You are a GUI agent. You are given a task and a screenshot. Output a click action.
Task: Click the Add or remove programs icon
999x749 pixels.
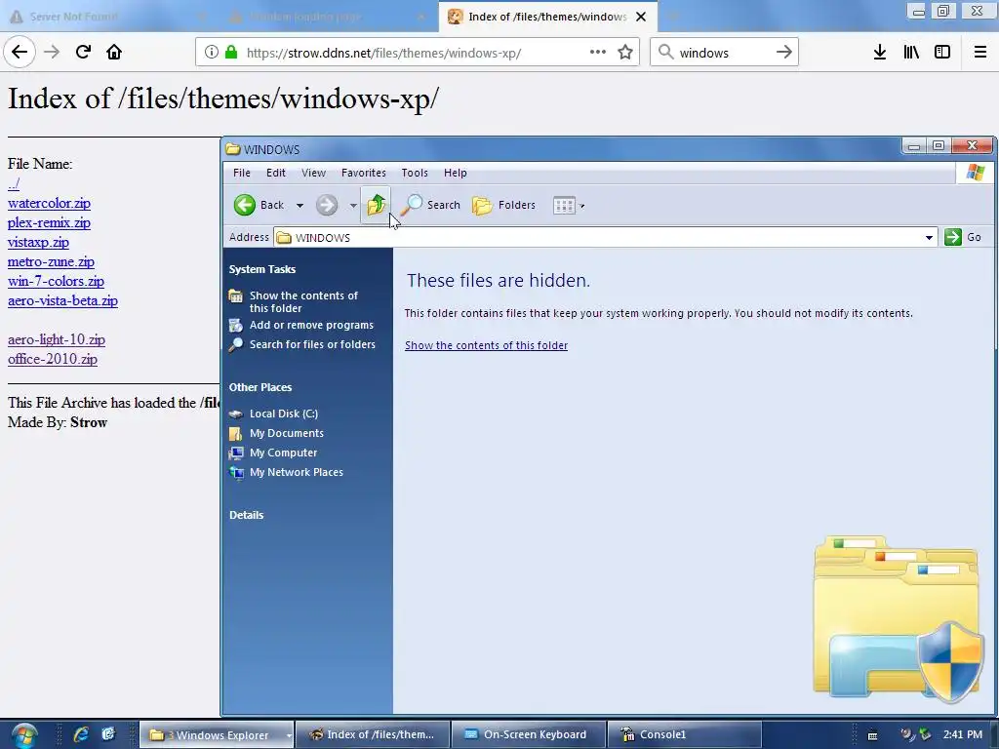click(x=236, y=326)
